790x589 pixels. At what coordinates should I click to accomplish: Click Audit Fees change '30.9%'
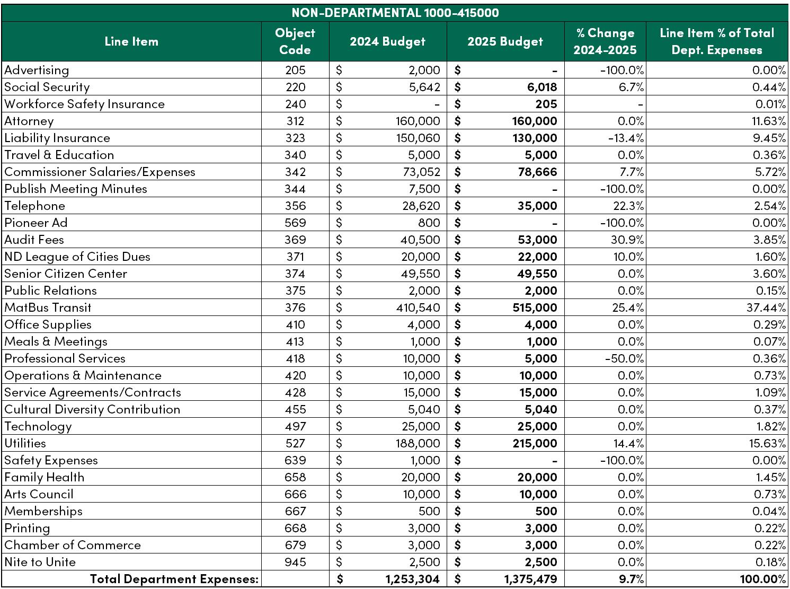click(x=628, y=240)
